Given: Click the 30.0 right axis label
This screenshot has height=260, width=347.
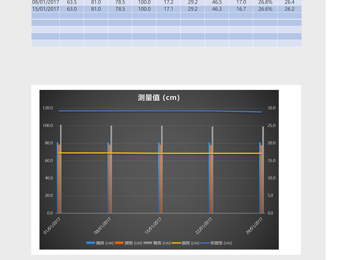Looking at the screenshot, I should [272, 108].
